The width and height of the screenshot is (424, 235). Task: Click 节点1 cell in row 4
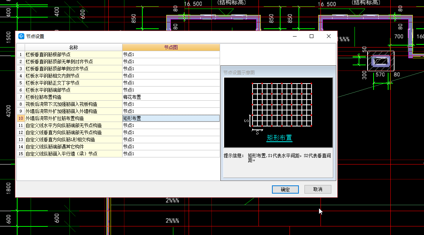pos(171,76)
